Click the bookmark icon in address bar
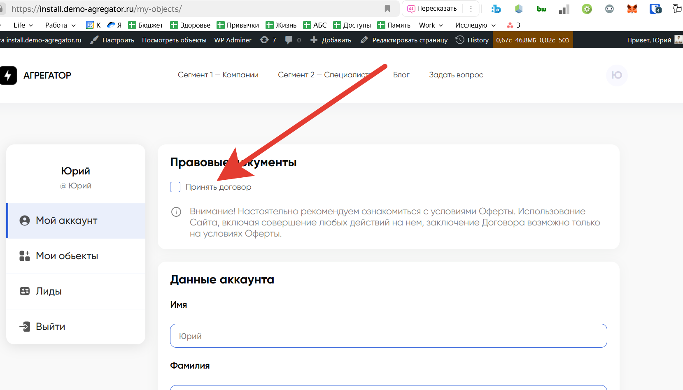 387,9
